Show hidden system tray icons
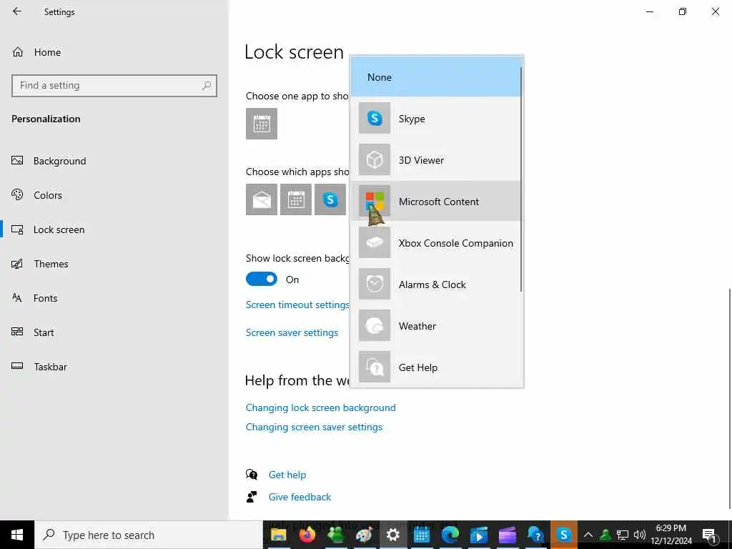 [588, 535]
